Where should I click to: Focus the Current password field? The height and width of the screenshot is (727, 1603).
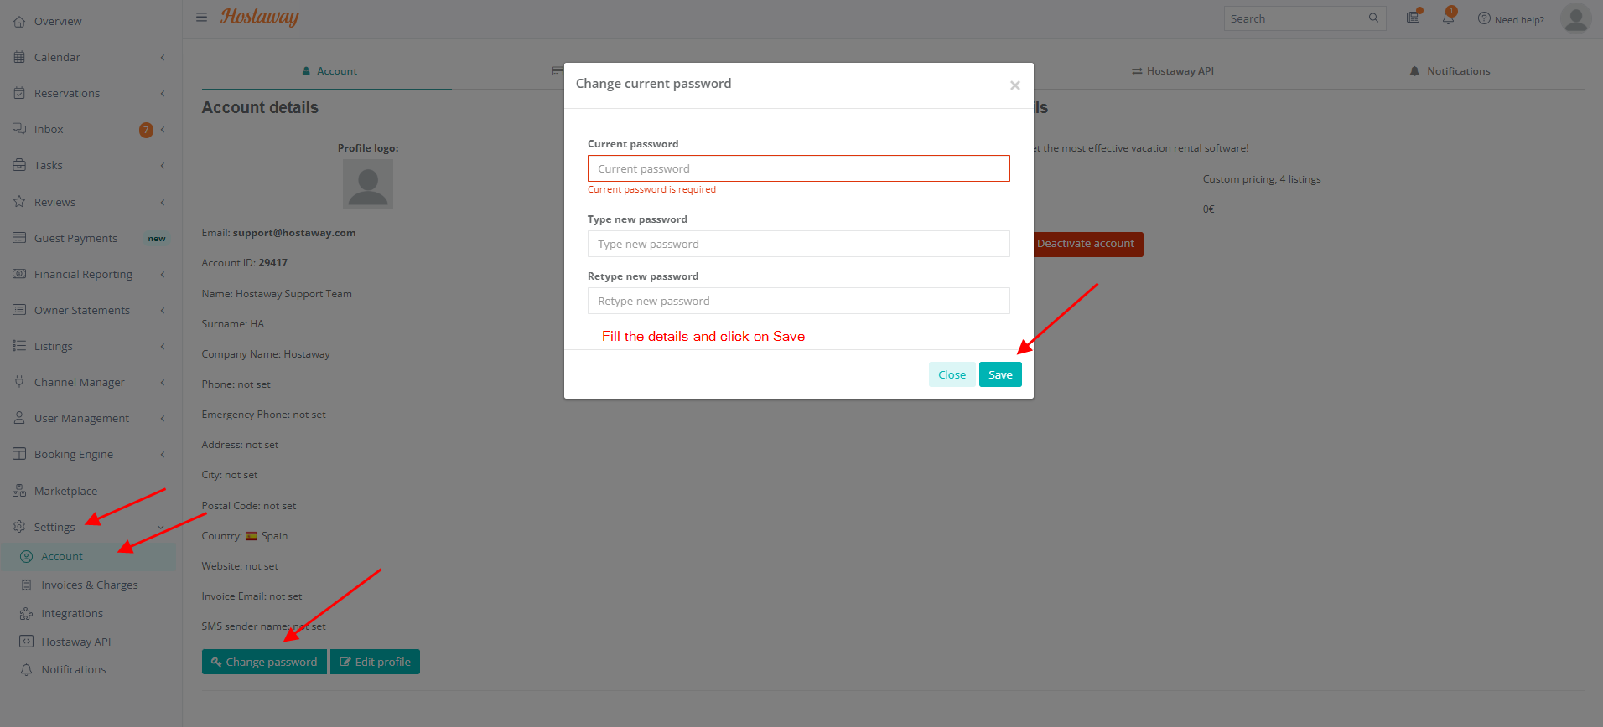(x=798, y=168)
